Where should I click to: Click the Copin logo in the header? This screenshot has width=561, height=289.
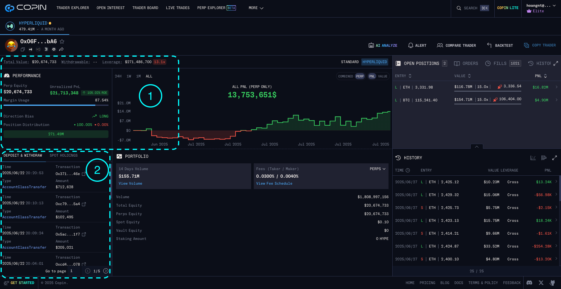coord(26,8)
